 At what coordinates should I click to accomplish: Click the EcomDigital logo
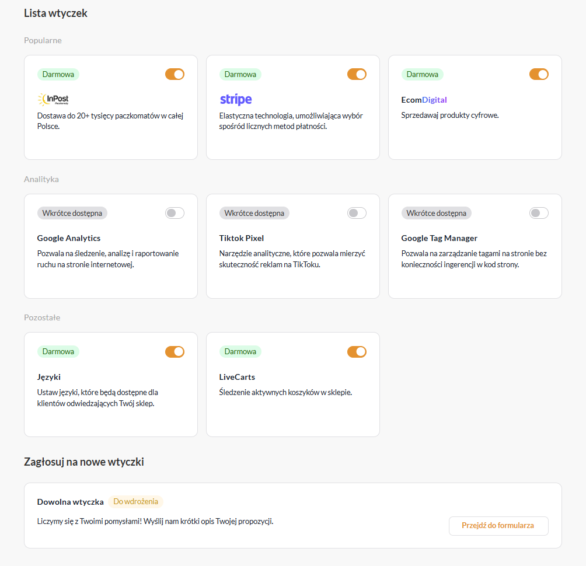(424, 100)
